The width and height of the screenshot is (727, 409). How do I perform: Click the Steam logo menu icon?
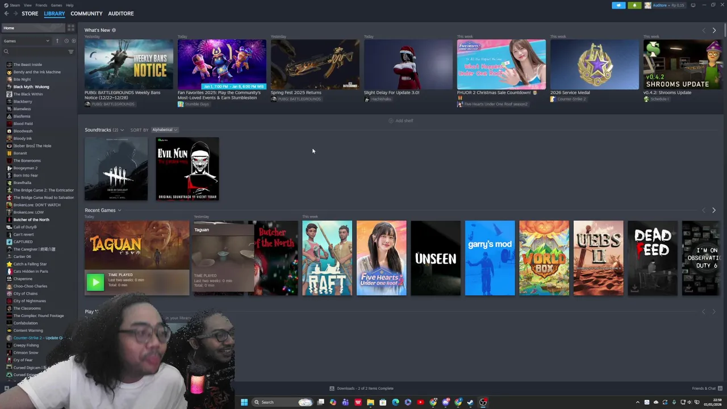[x=6, y=5]
